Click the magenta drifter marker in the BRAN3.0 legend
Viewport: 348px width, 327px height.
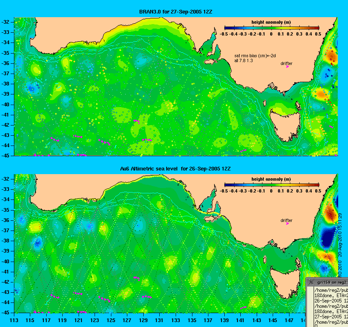pos(287,67)
